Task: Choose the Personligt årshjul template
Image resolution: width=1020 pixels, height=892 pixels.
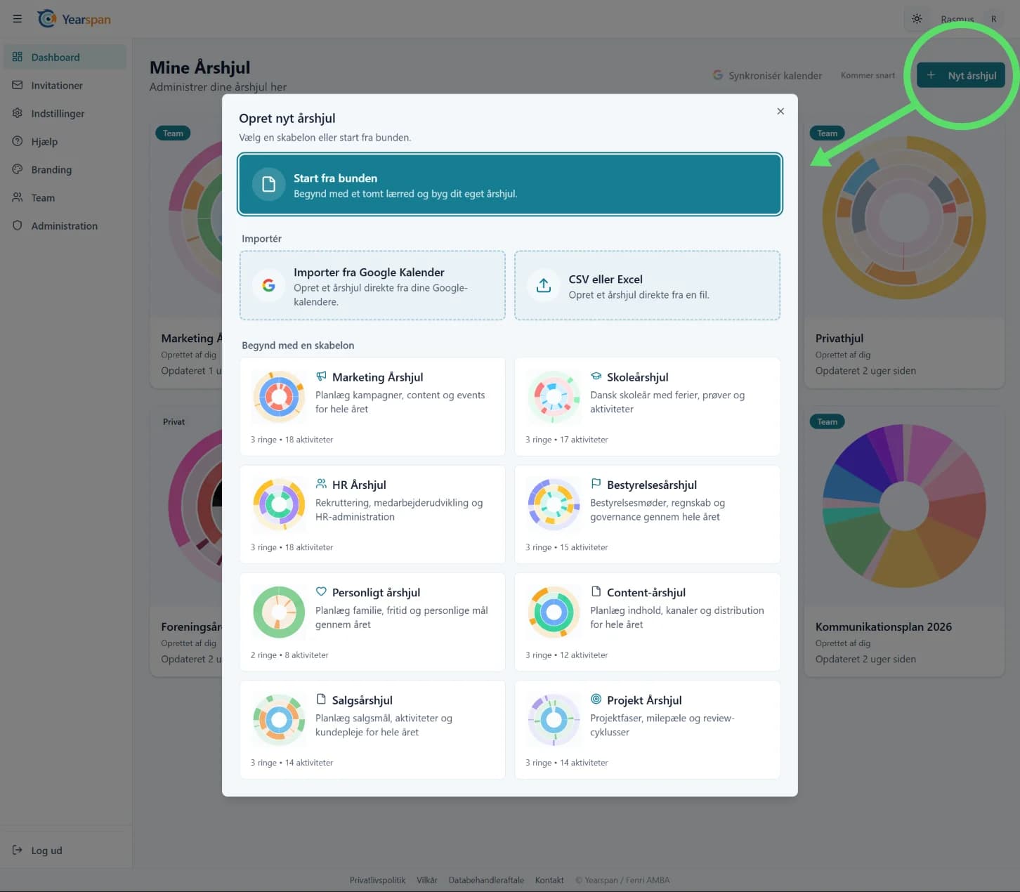Action: pos(372,622)
